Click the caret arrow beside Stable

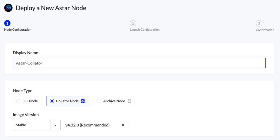pyautogui.click(x=55, y=125)
